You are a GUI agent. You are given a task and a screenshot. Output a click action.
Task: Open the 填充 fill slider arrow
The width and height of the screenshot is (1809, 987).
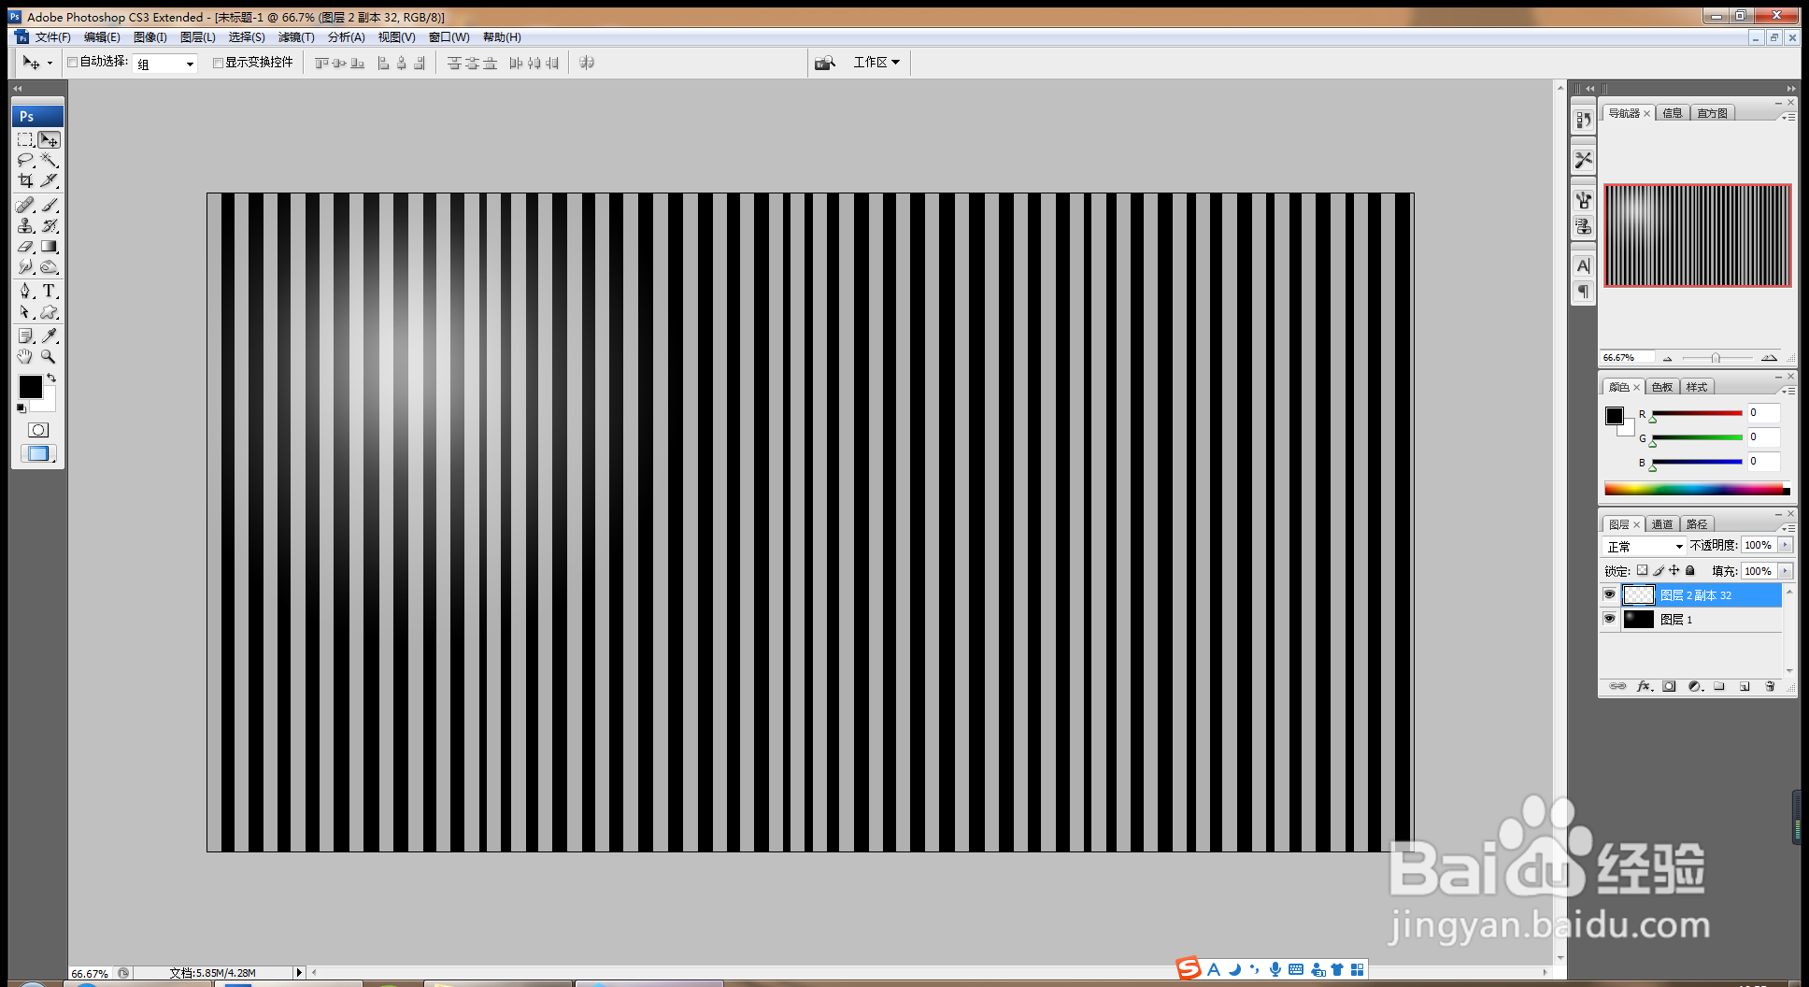(x=1786, y=570)
